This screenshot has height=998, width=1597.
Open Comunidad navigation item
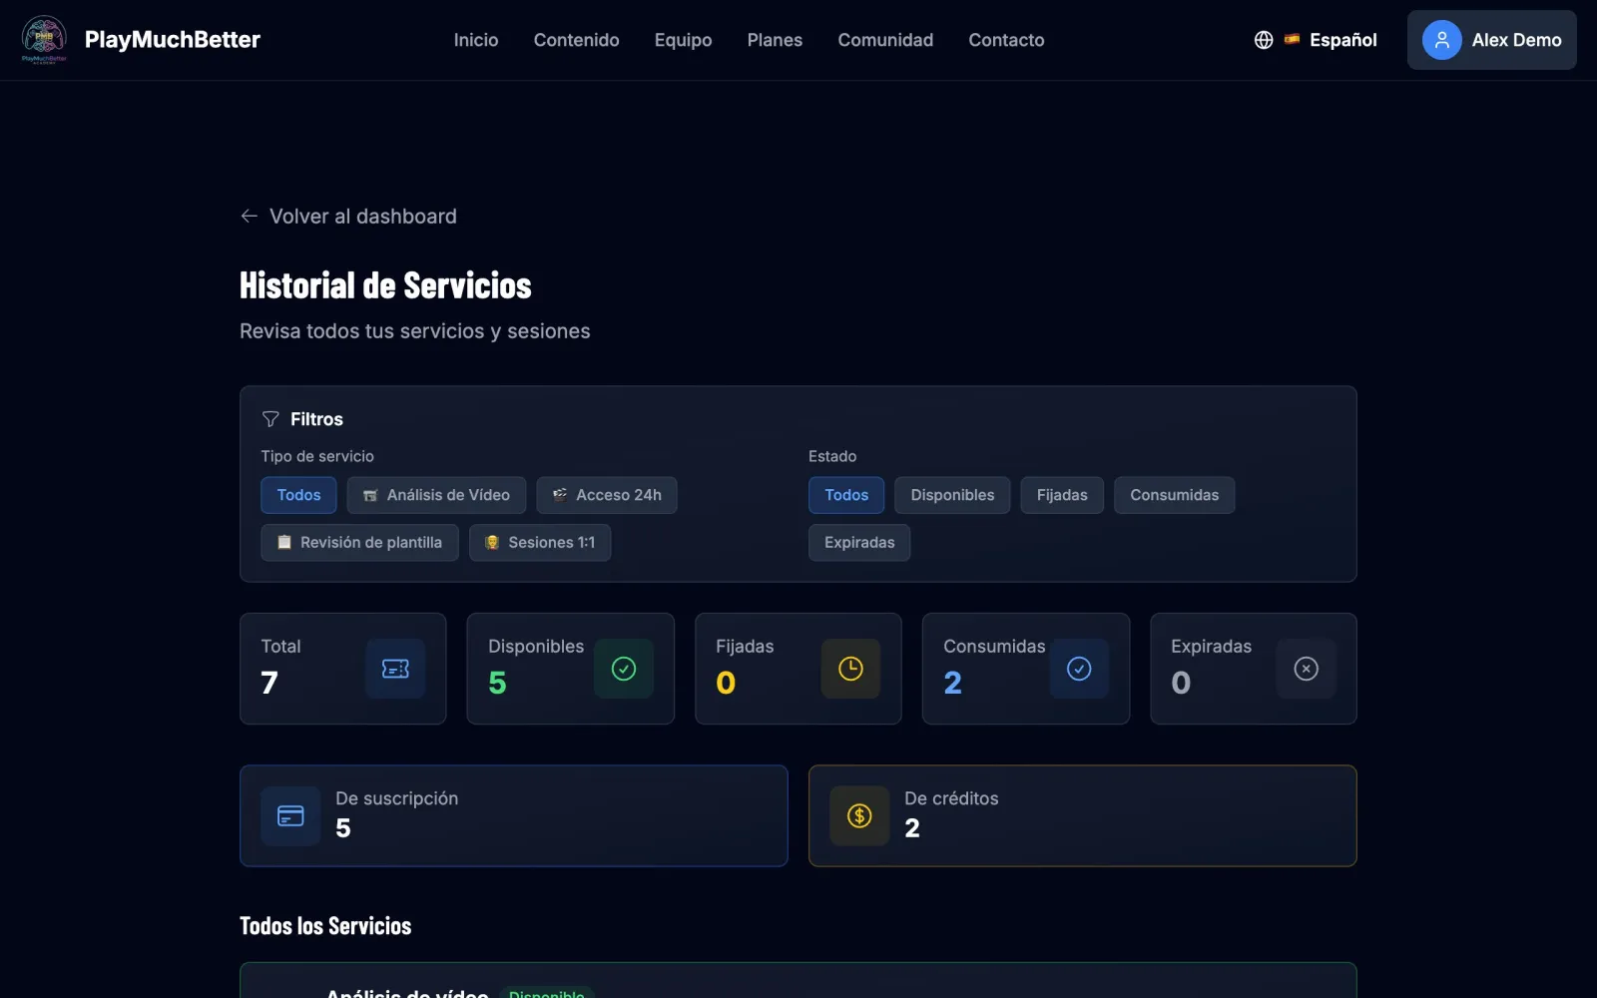point(885,40)
